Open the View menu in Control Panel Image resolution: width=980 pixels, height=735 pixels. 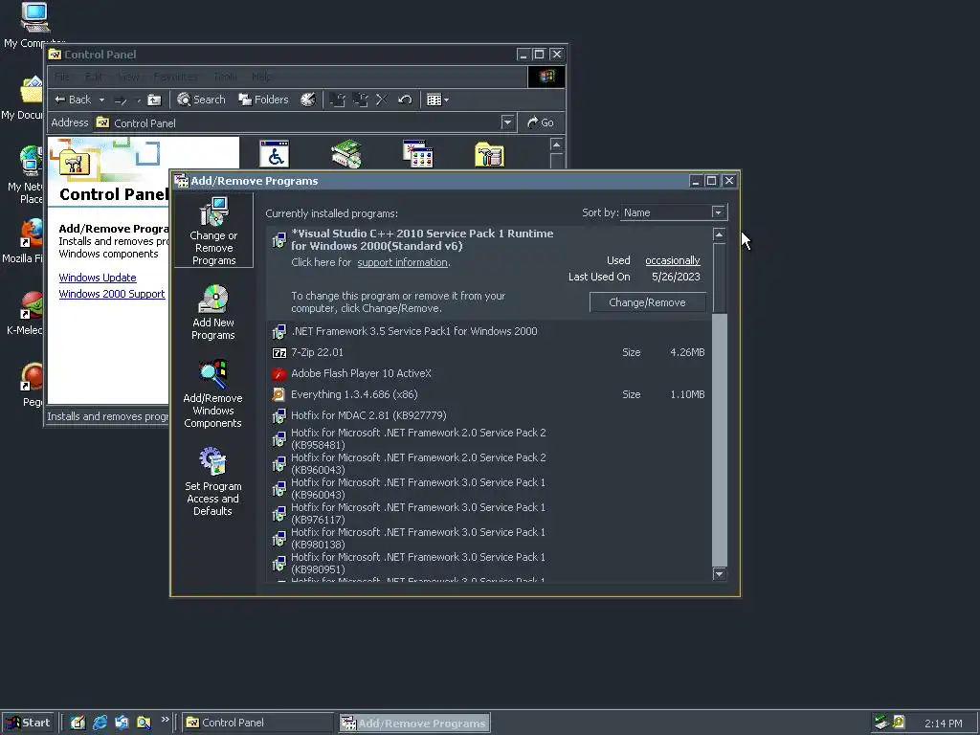[x=129, y=77]
